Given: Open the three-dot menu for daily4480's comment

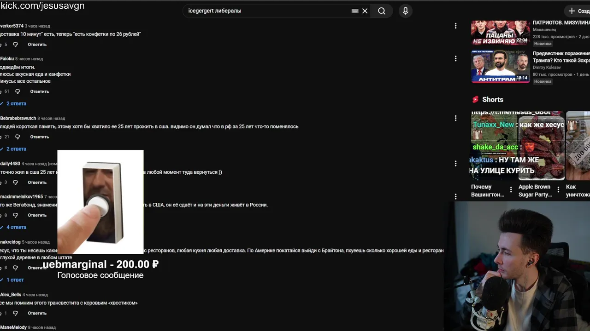Looking at the screenshot, I should click(455, 164).
